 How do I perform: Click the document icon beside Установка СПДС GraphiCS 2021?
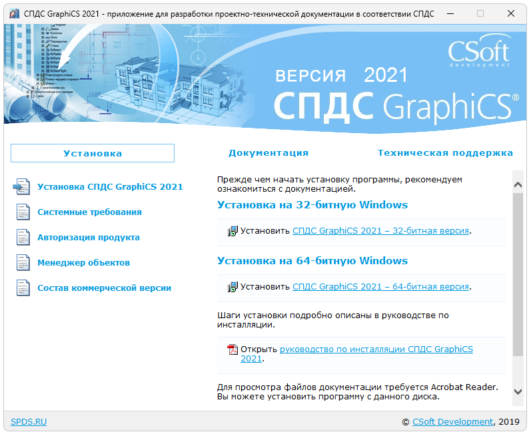pos(22,186)
